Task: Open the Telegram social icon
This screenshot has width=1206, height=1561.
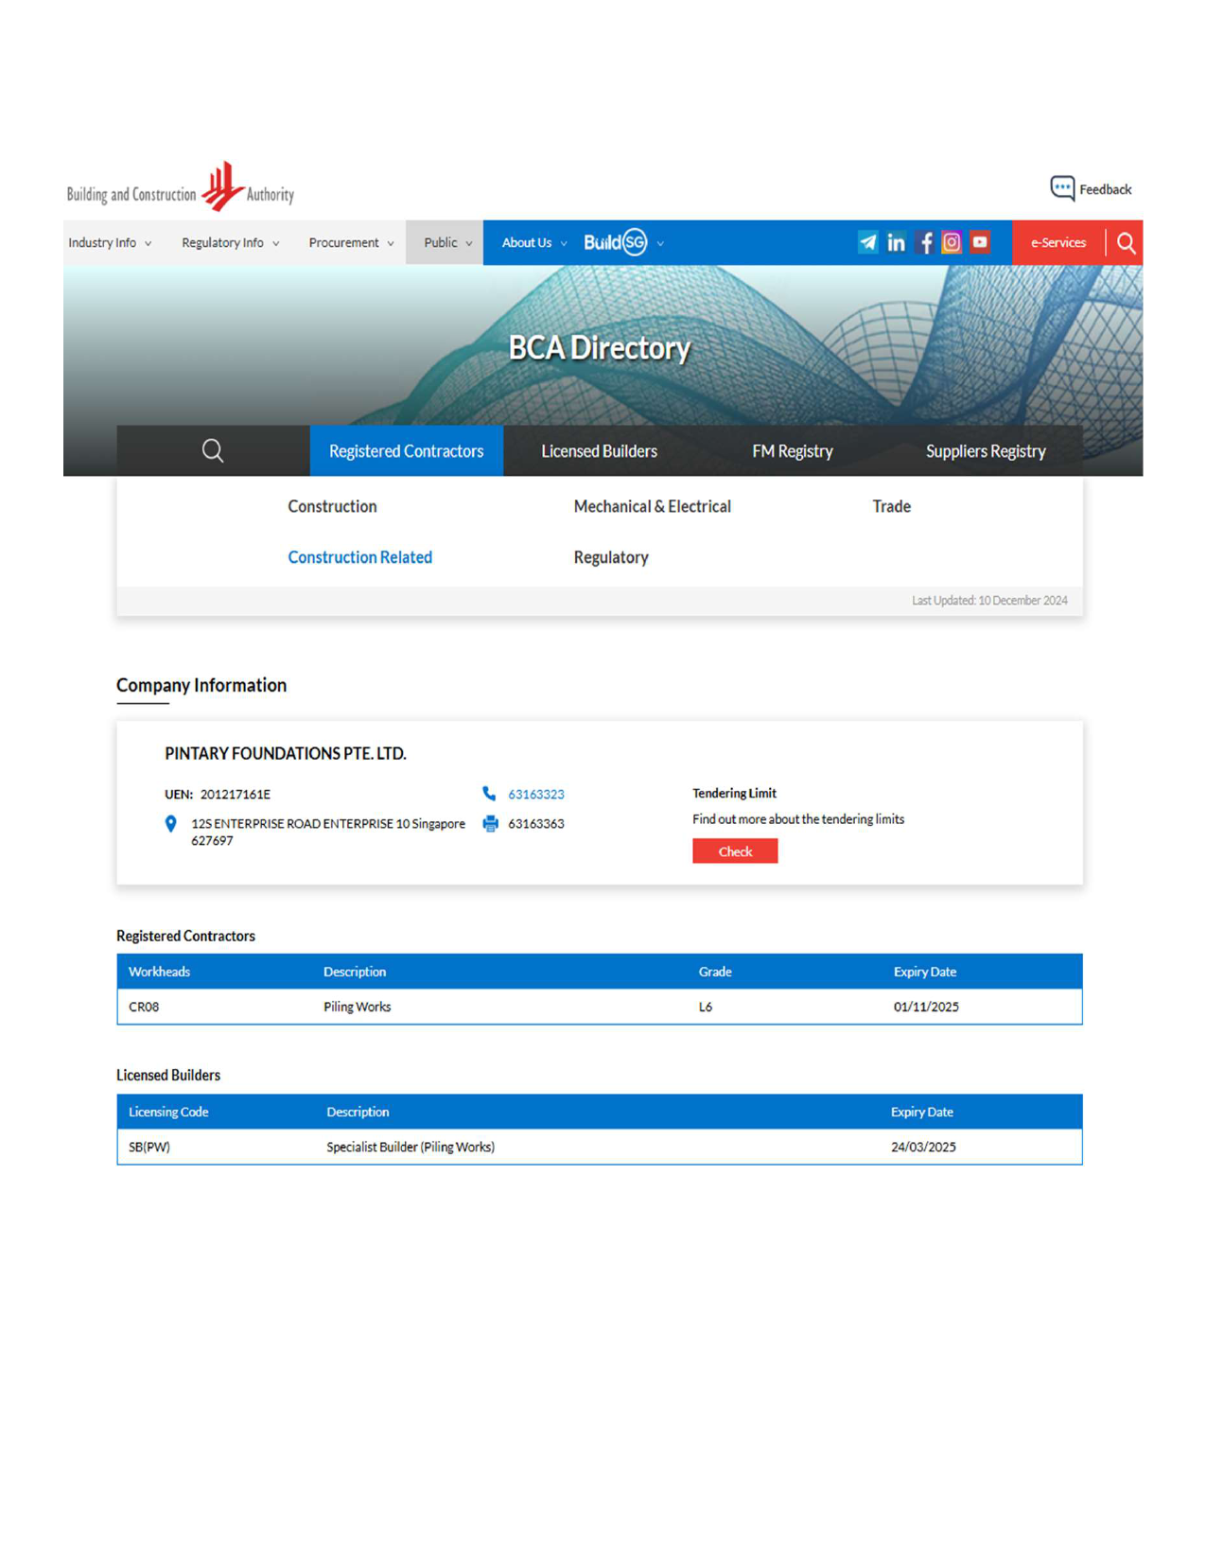Action: (867, 242)
